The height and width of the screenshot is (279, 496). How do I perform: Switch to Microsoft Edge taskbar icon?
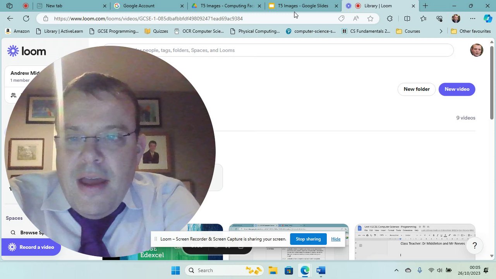coord(305,270)
